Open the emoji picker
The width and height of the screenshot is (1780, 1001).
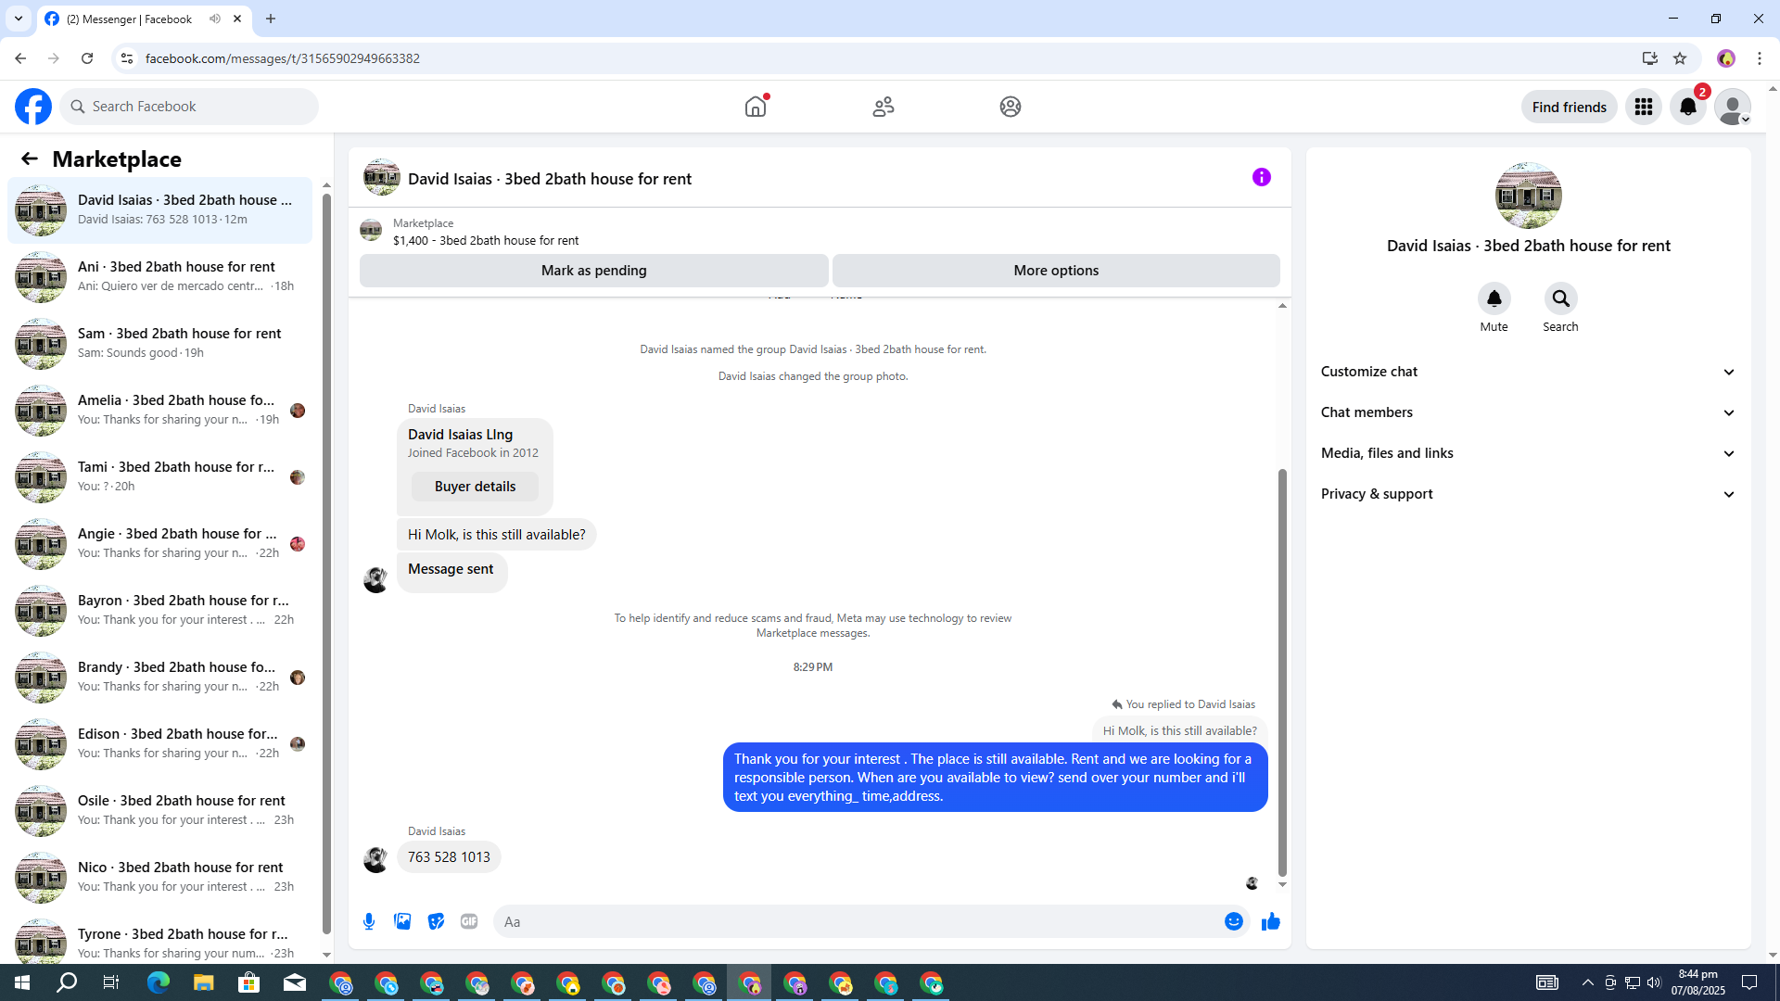1234,921
